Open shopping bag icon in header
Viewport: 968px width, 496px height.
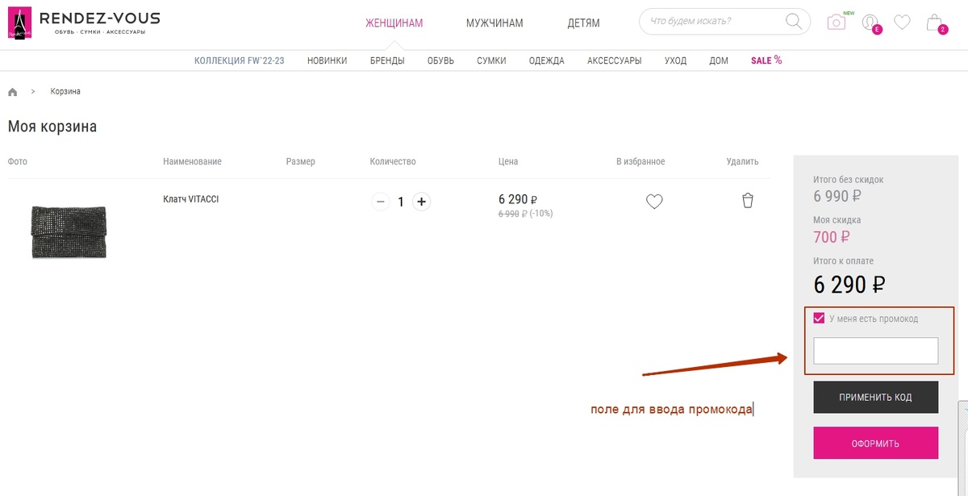934,22
